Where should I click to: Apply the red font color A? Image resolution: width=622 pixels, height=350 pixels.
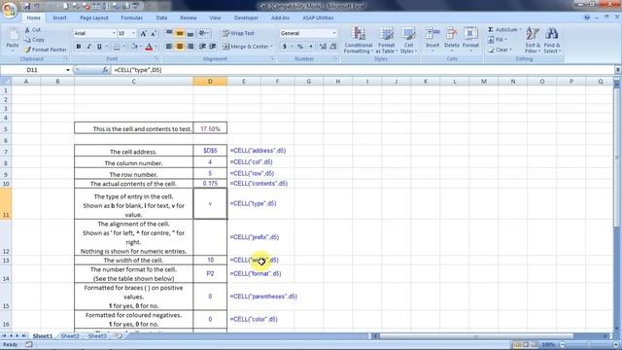click(x=149, y=47)
